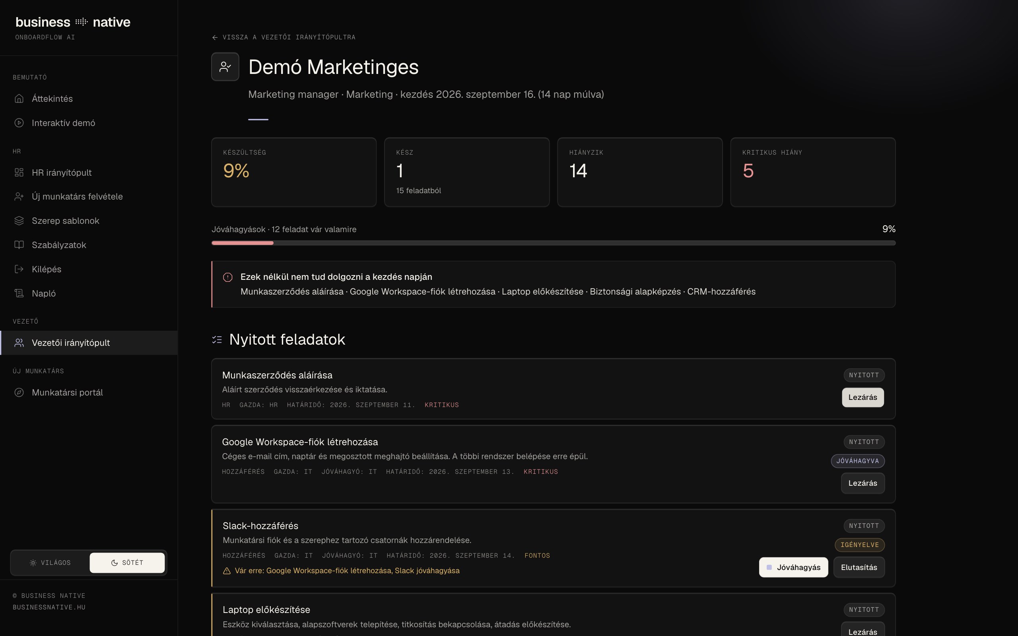The height and width of the screenshot is (636, 1018).
Task: Go back via Vissza a vezetői irányítópultra
Action: [x=284, y=37]
